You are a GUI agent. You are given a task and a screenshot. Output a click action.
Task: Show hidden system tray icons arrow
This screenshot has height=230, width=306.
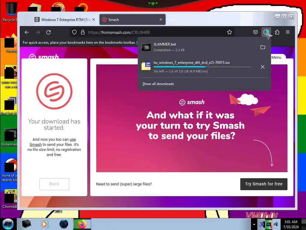(x=254, y=224)
